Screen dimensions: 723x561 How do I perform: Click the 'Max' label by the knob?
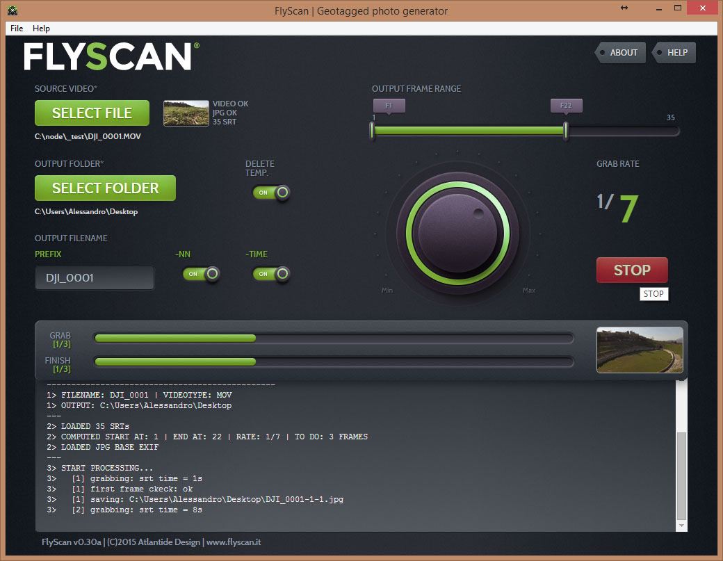click(x=529, y=291)
